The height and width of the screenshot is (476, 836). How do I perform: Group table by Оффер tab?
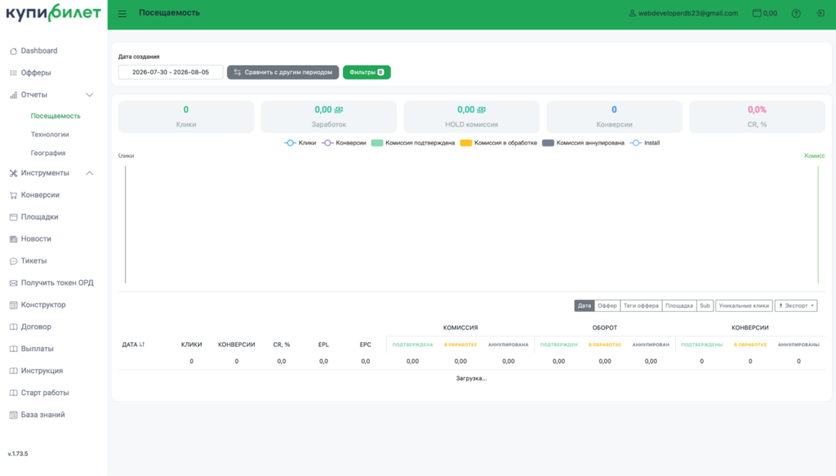pos(607,306)
